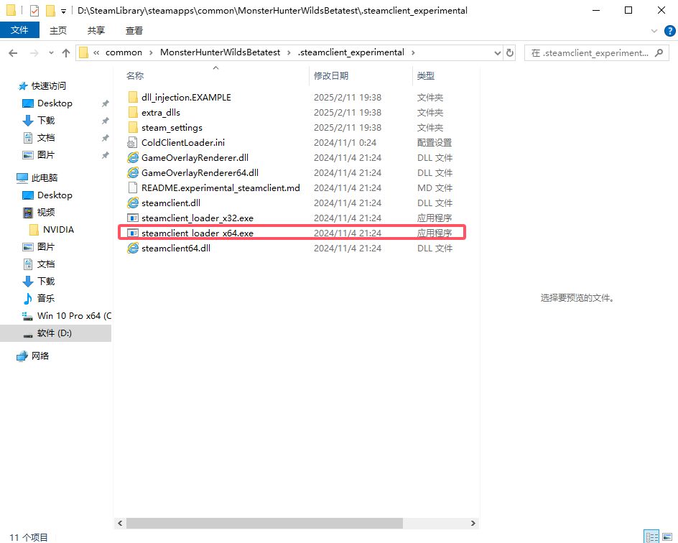
Task: Click date 2024/11/1 0:24
Action: [345, 143]
